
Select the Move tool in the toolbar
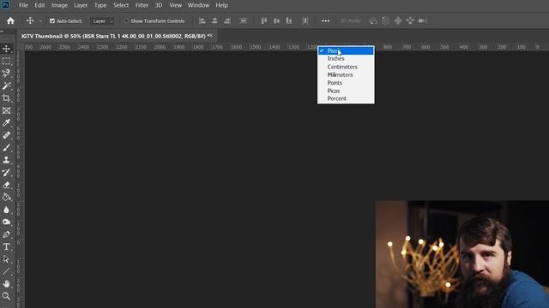click(6, 49)
